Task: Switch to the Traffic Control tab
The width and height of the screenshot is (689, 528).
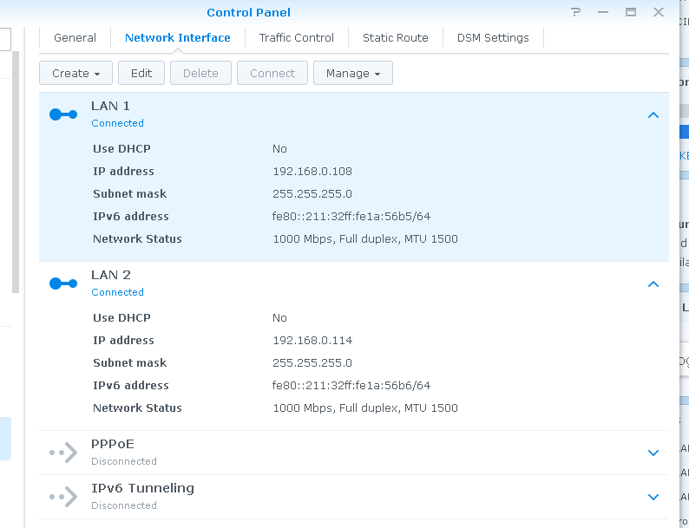Action: [x=296, y=38]
